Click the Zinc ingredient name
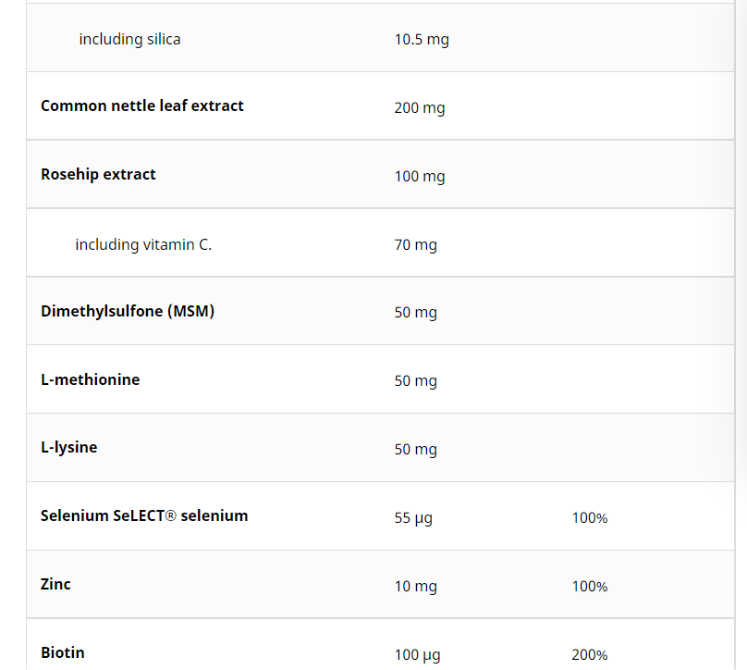The width and height of the screenshot is (747, 670). [55, 584]
